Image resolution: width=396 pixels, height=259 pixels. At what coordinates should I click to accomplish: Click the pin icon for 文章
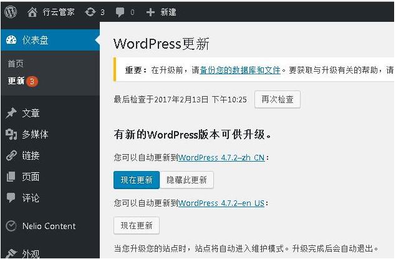11,113
